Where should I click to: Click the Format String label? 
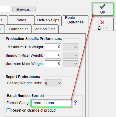coord(18,103)
